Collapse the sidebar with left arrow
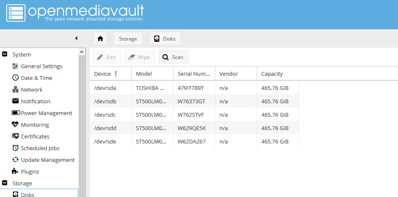The image size is (398, 197). click(76, 38)
